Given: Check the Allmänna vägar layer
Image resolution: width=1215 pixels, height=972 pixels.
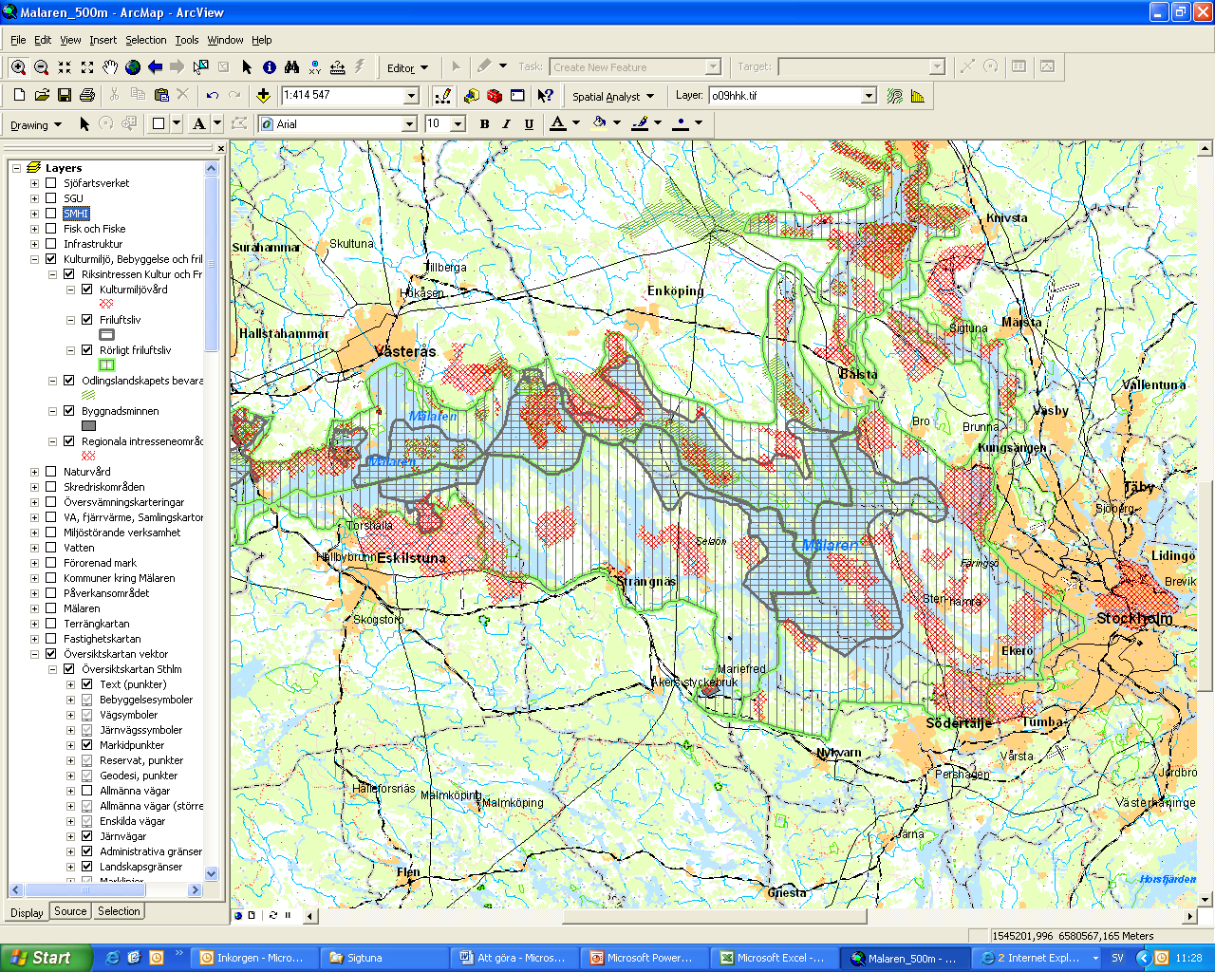Looking at the screenshot, I should click(x=87, y=791).
